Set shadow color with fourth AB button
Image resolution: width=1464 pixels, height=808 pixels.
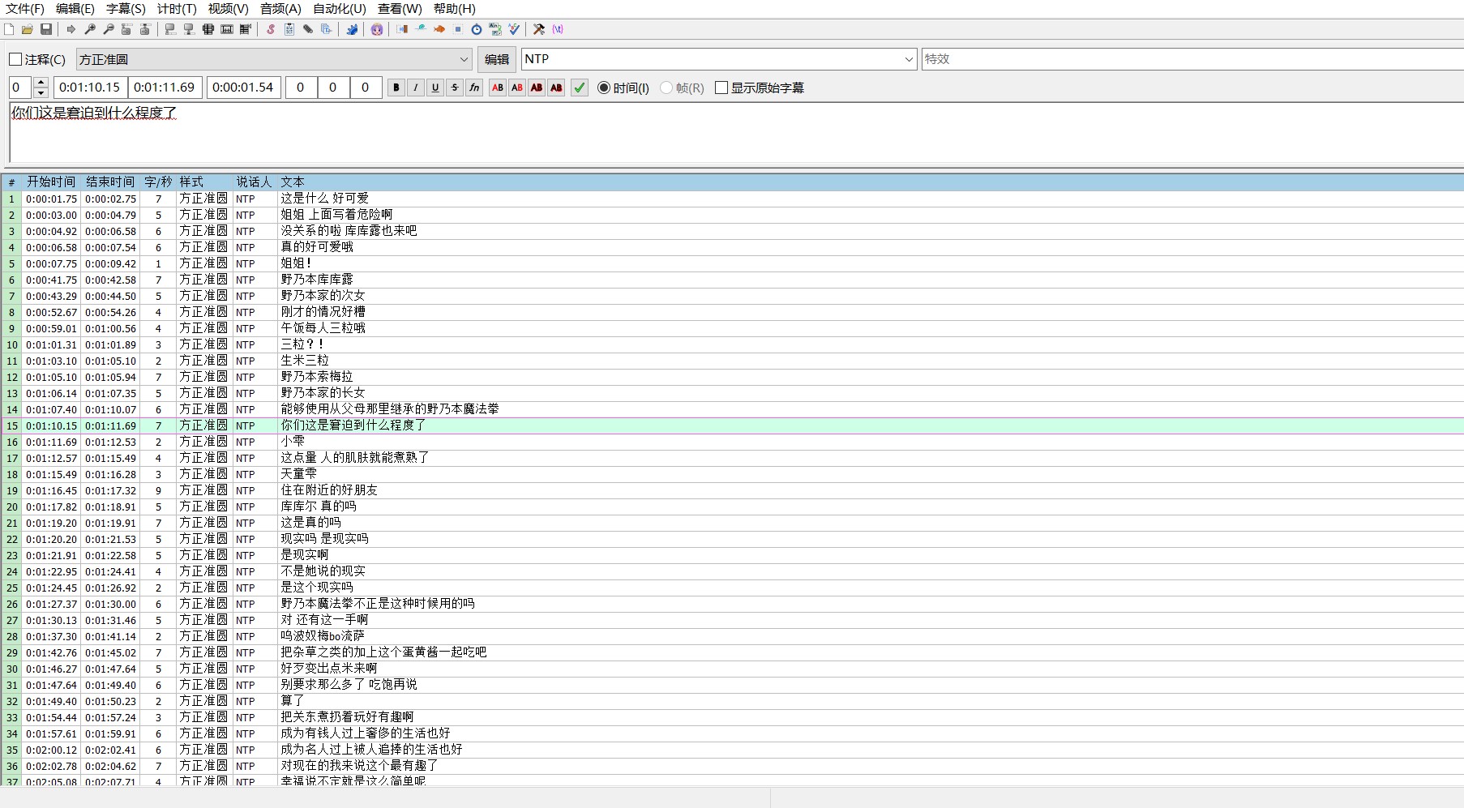click(556, 88)
